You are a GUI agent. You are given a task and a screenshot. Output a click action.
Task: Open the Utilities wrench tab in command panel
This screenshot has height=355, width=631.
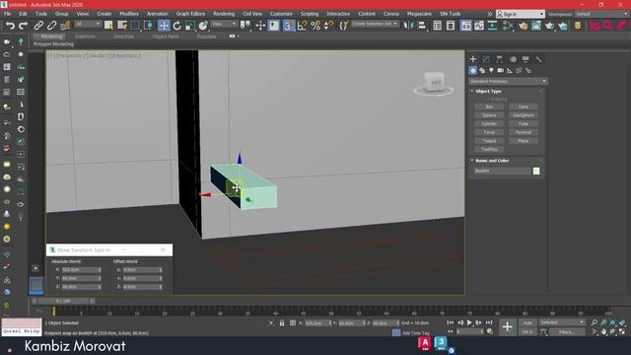[539, 59]
